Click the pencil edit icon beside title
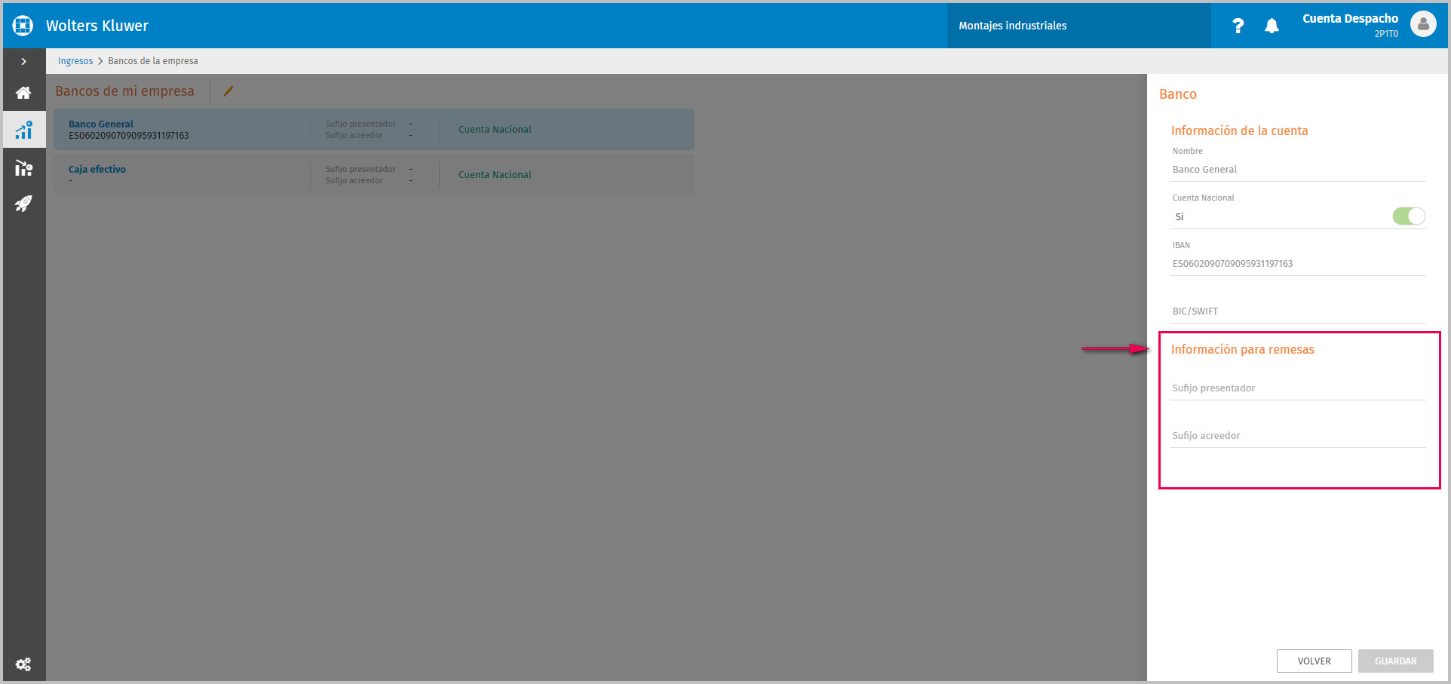Viewport: 1451px width, 684px height. (229, 91)
